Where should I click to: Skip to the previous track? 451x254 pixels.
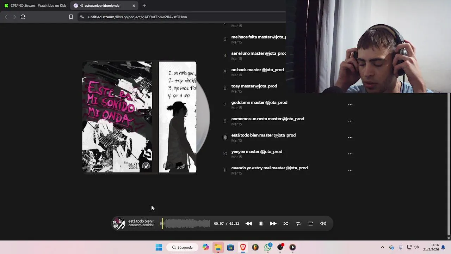[249, 224]
